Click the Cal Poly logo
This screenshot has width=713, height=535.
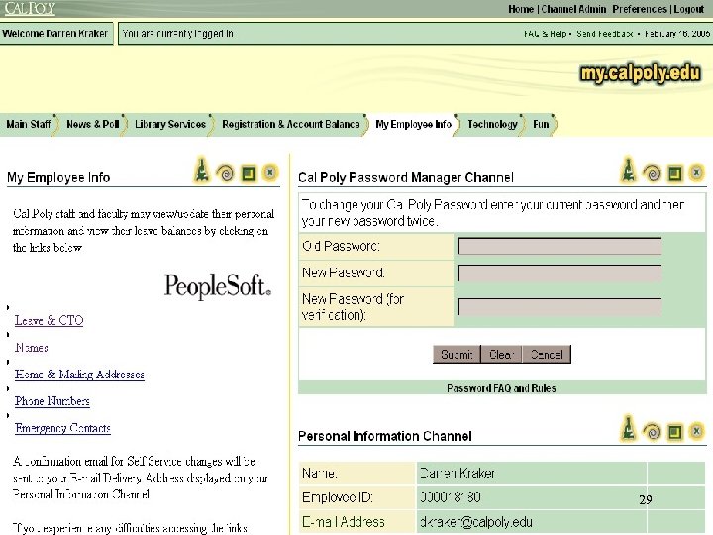(30, 8)
